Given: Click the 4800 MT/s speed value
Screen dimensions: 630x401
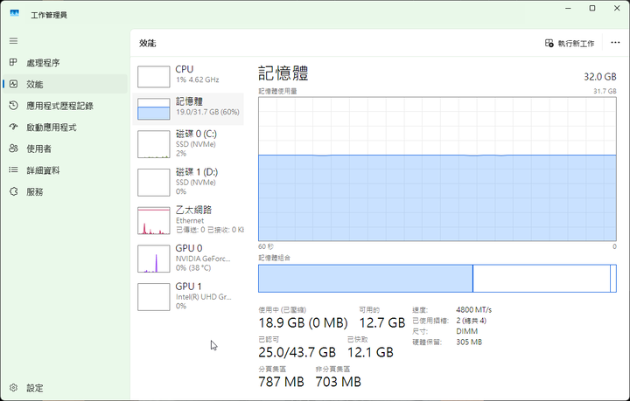Looking at the screenshot, I should tap(473, 310).
